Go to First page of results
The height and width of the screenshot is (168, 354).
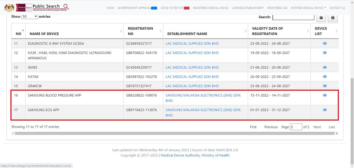point(253,127)
